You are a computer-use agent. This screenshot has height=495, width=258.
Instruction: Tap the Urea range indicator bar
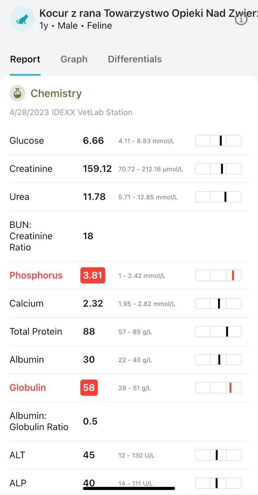(x=218, y=197)
